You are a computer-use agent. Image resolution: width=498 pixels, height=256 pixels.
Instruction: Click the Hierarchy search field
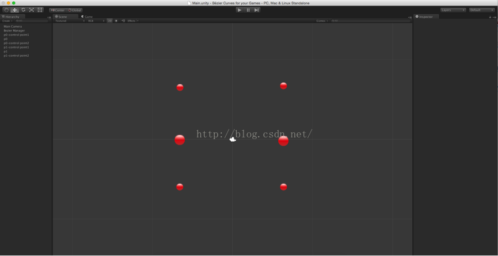[x=32, y=21]
